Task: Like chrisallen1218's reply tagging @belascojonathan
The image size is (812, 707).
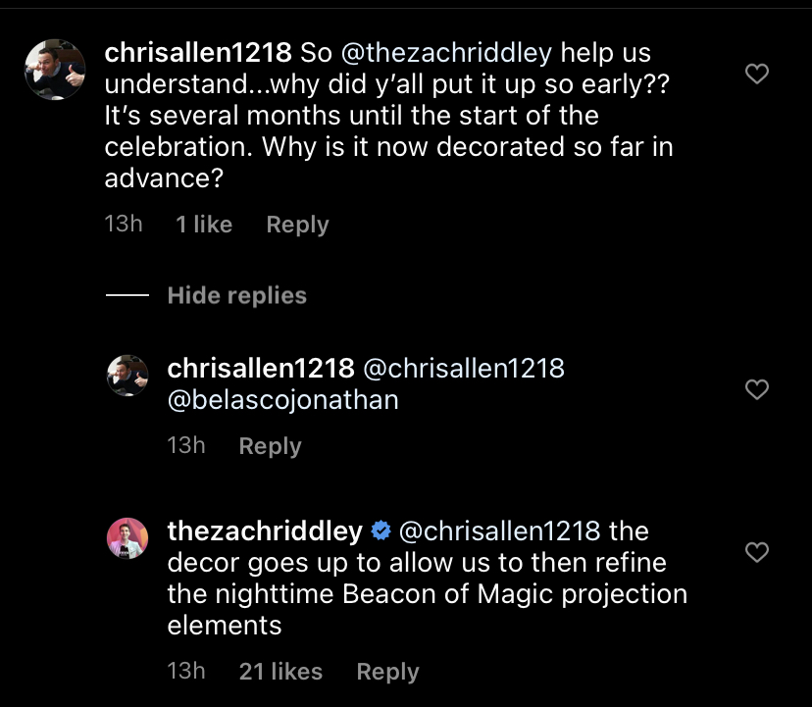Action: tap(756, 389)
